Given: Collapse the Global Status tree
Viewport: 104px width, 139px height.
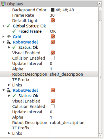Looking at the screenshot, I should point(3,26).
